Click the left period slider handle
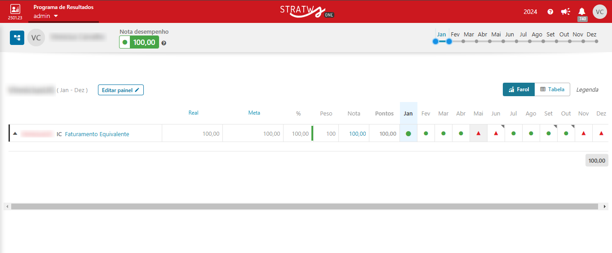Viewport: 612px width, 253px height. tap(435, 41)
